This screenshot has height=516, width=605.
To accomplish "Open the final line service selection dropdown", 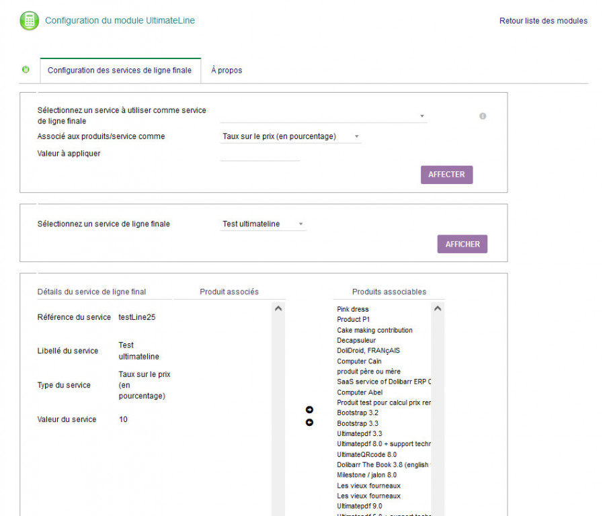I will coord(323,116).
